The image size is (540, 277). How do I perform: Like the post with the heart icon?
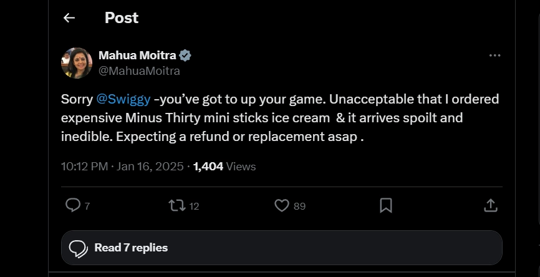coord(282,205)
